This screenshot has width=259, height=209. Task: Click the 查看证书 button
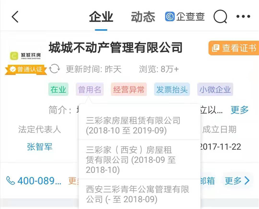(234, 48)
